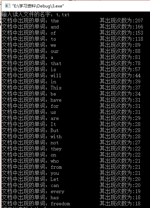Click the word "and" in the list
The image size is (150, 208).
coord(55,27)
